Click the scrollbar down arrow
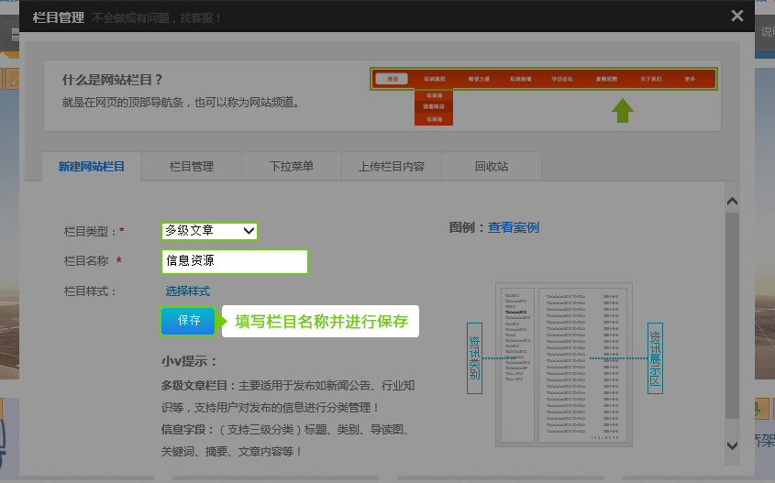Screen dimensions: 775x483 [x=732, y=445]
